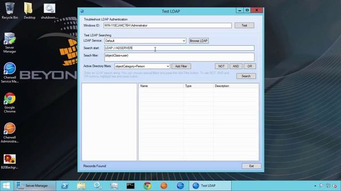Open the Desktop folder icon

pos(29,11)
